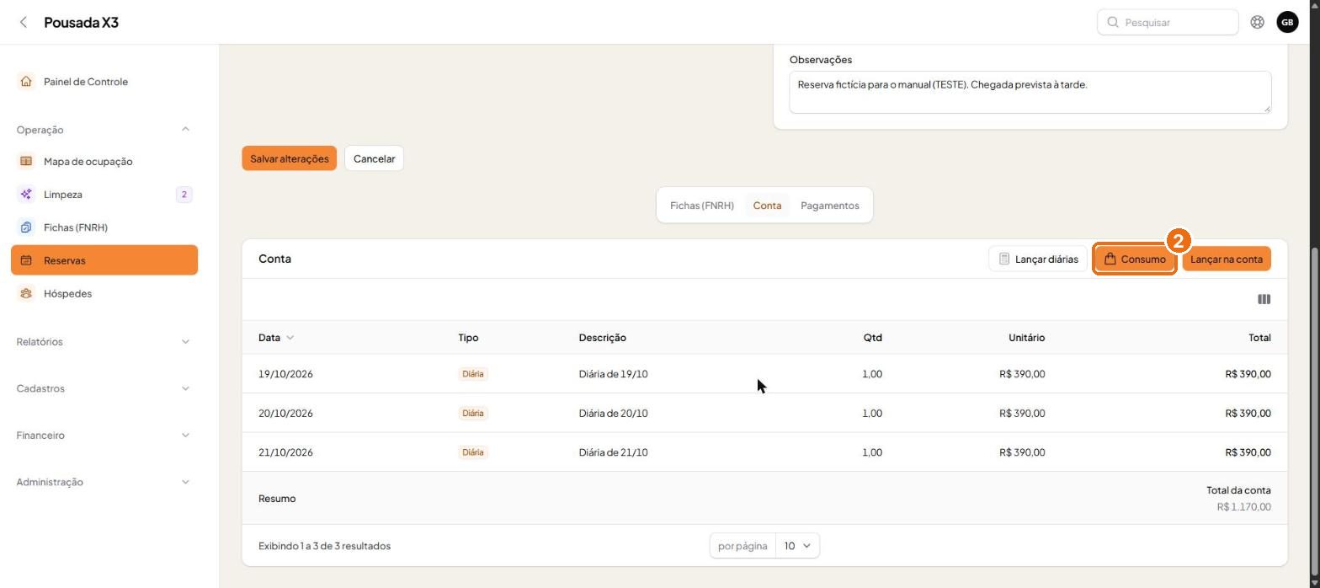Click the Pousada X3 title
Viewport: 1320px width, 588px height.
(81, 22)
